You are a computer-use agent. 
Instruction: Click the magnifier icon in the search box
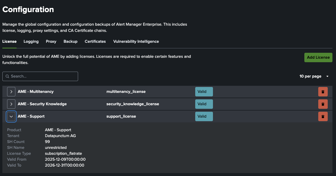7,76
